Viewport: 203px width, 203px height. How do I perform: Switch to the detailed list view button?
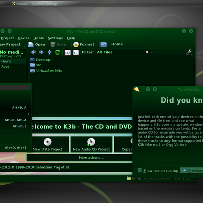pyautogui.click(x=76, y=52)
